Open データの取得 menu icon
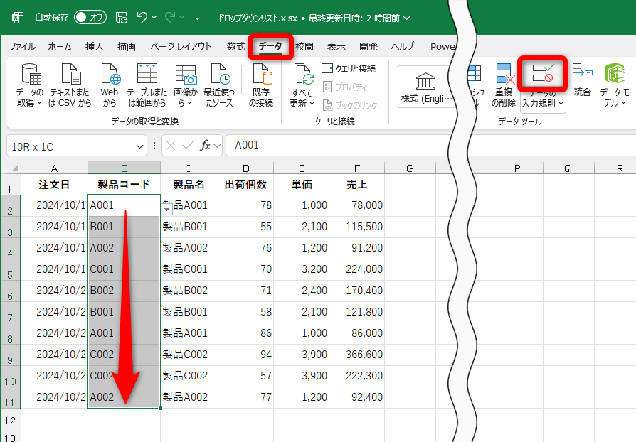Viewport: 636px width, 442px height. 31,74
